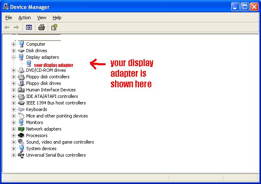Viewport: 261px width, 184px height.
Task: Select 'Sound, video and game controllers' label
Action: click(60, 142)
